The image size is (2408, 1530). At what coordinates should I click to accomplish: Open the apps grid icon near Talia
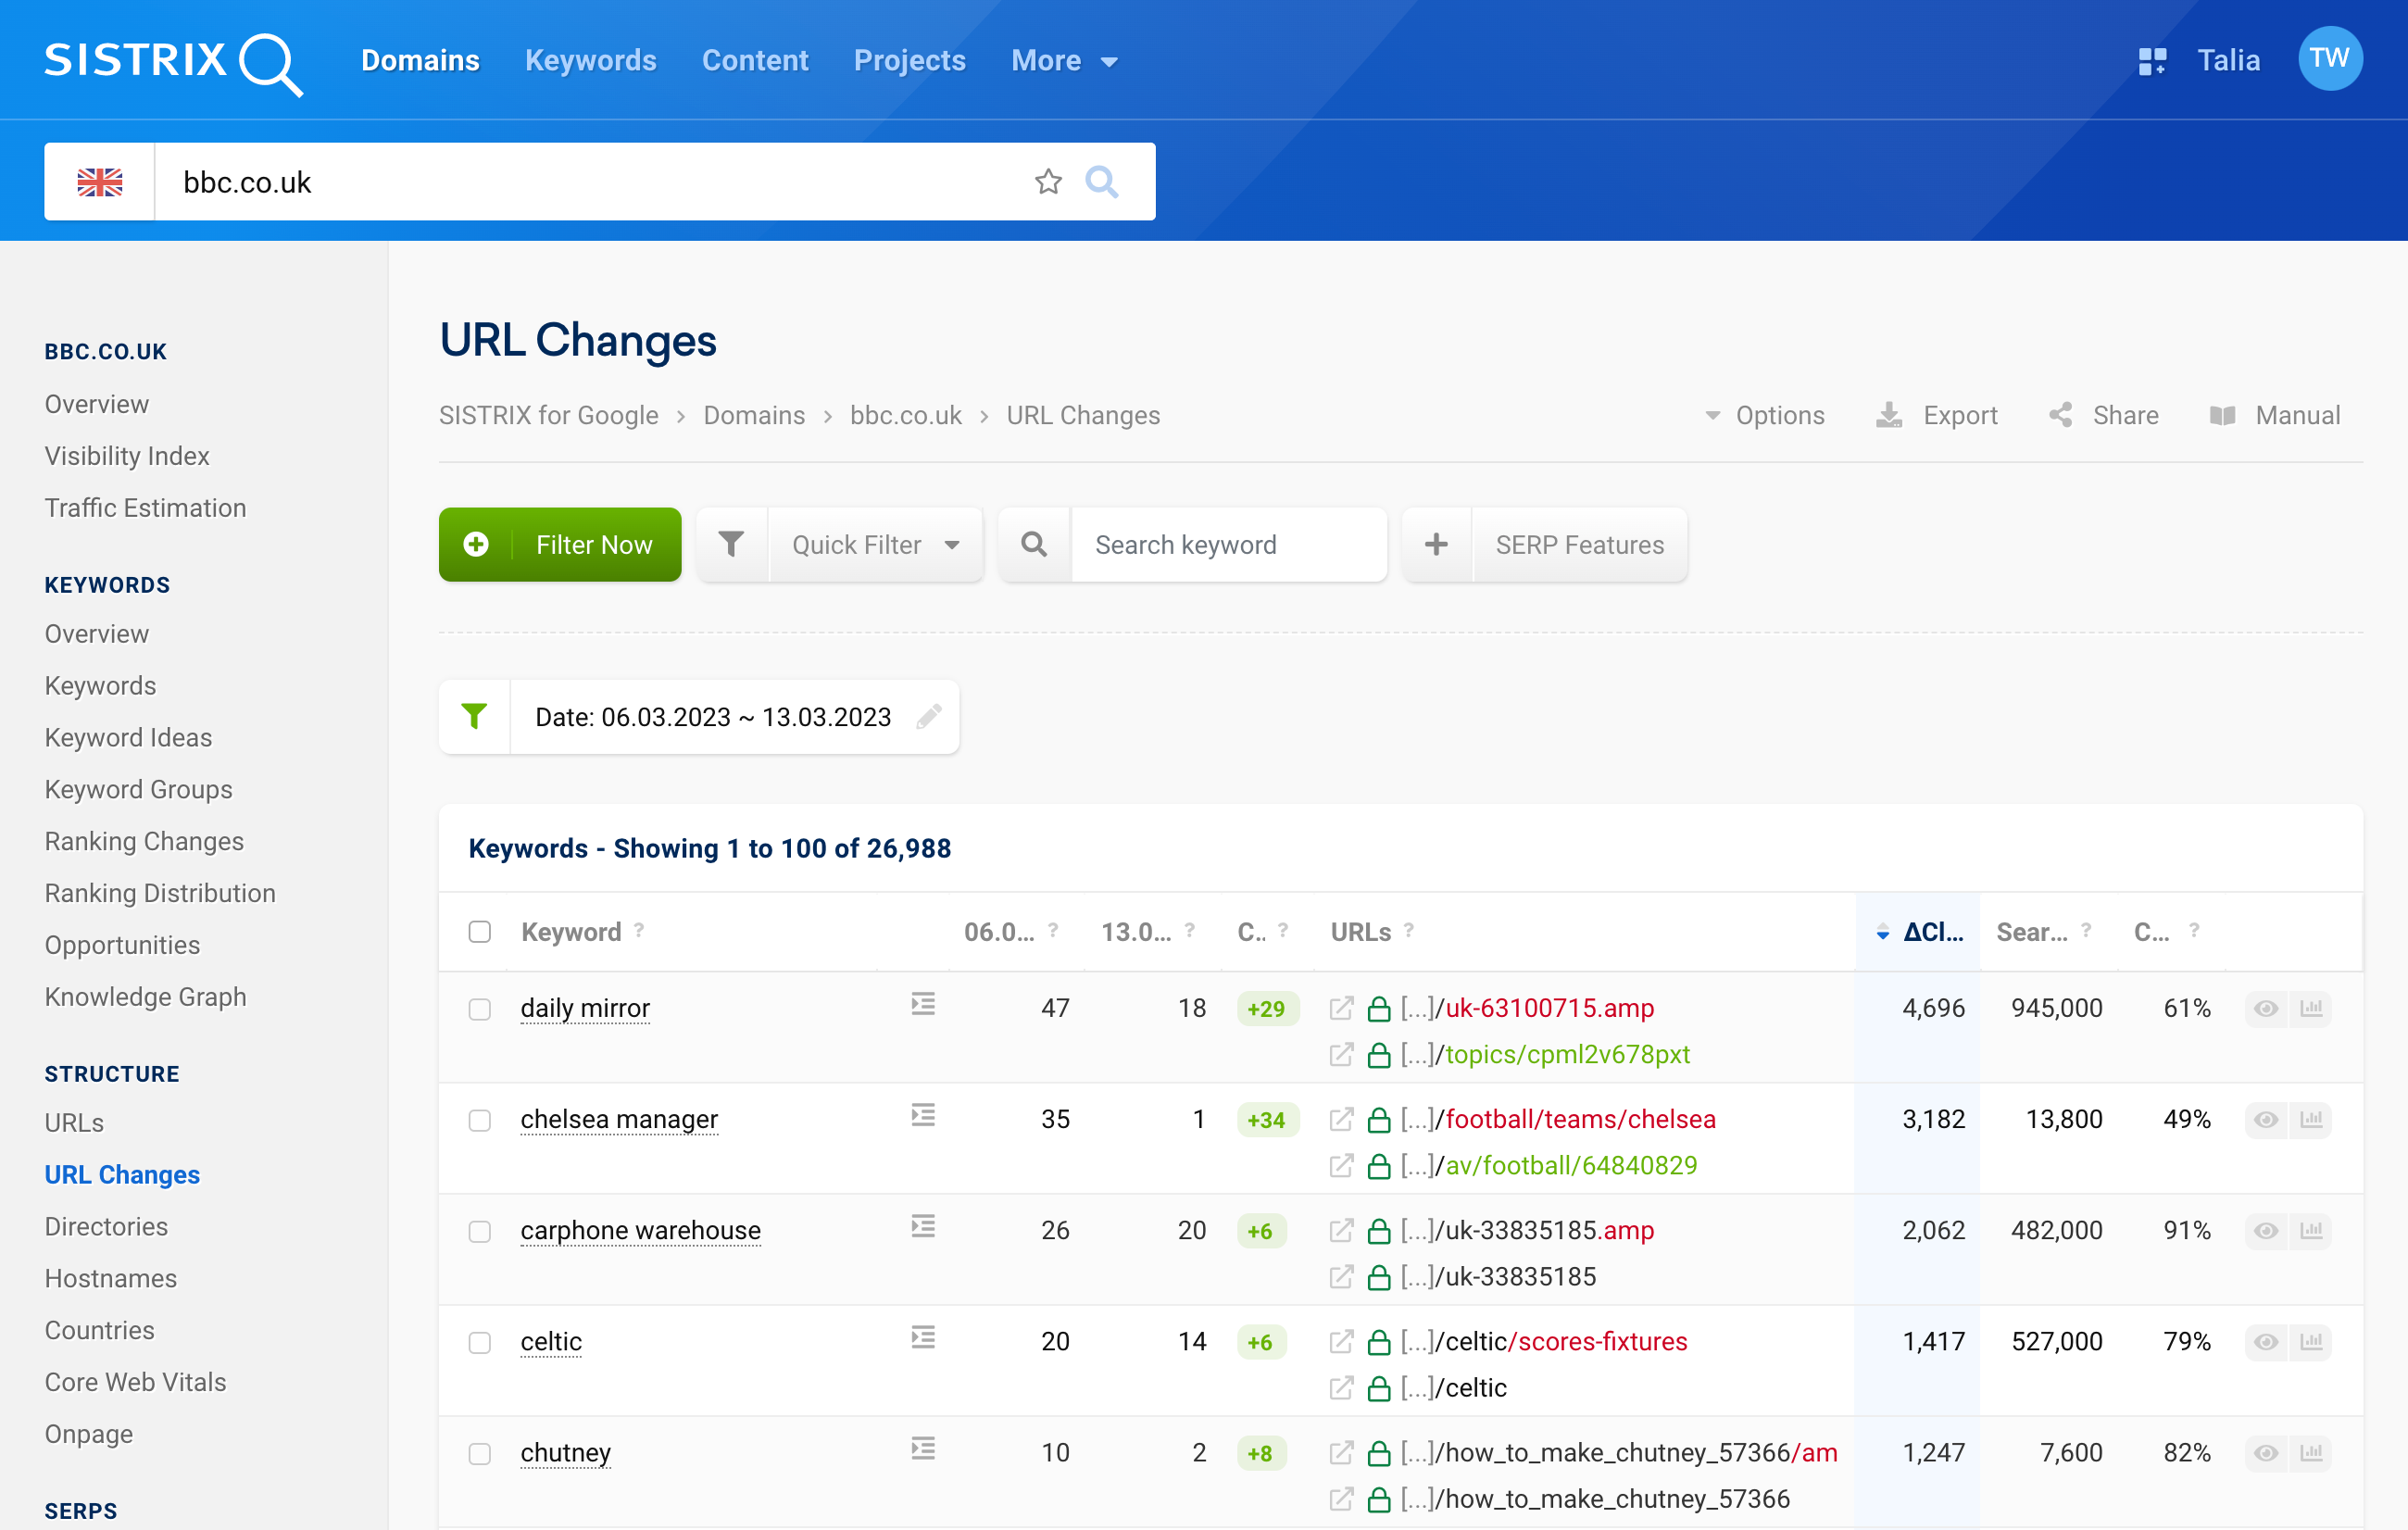pyautogui.click(x=2152, y=61)
